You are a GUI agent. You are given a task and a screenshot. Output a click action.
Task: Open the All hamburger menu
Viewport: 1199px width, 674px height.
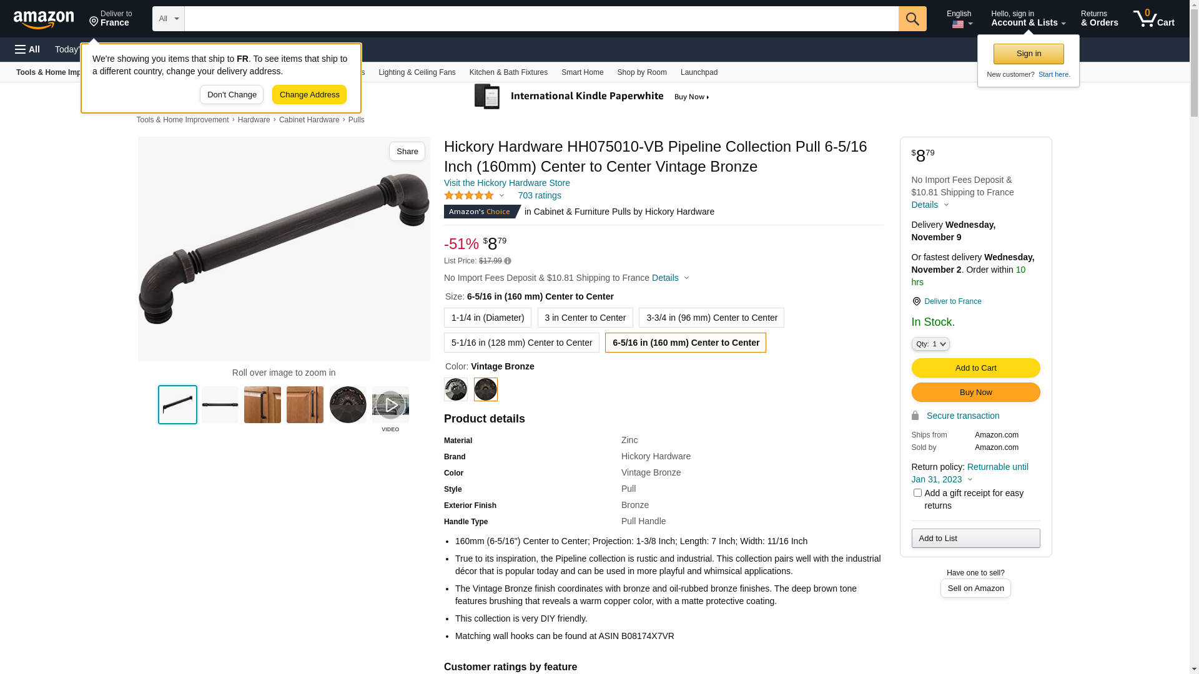[27, 49]
